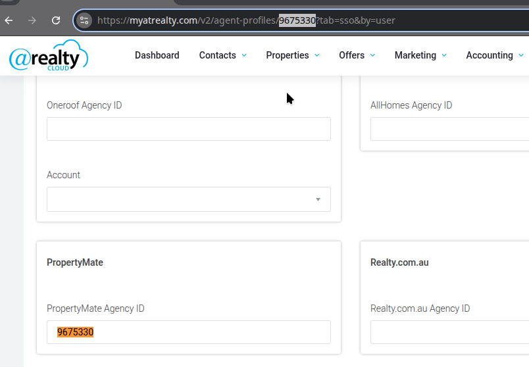Screen dimensions: 529x367
Task: Open the Marketing menu
Action: click(416, 55)
